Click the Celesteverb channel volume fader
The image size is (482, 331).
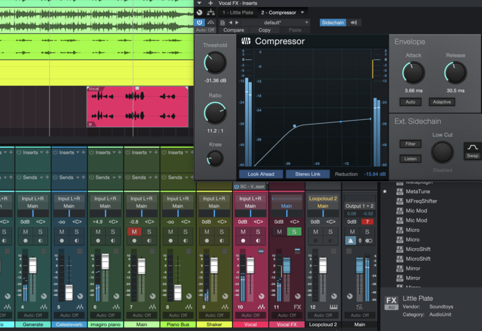click(x=69, y=292)
